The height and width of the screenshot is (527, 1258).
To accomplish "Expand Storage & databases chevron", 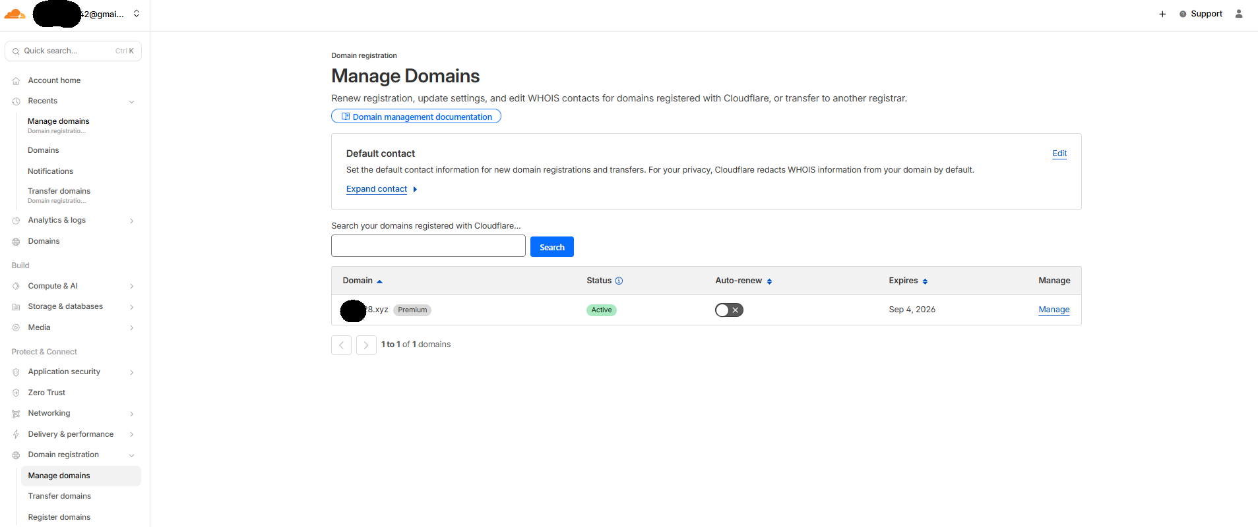I will [x=131, y=307].
